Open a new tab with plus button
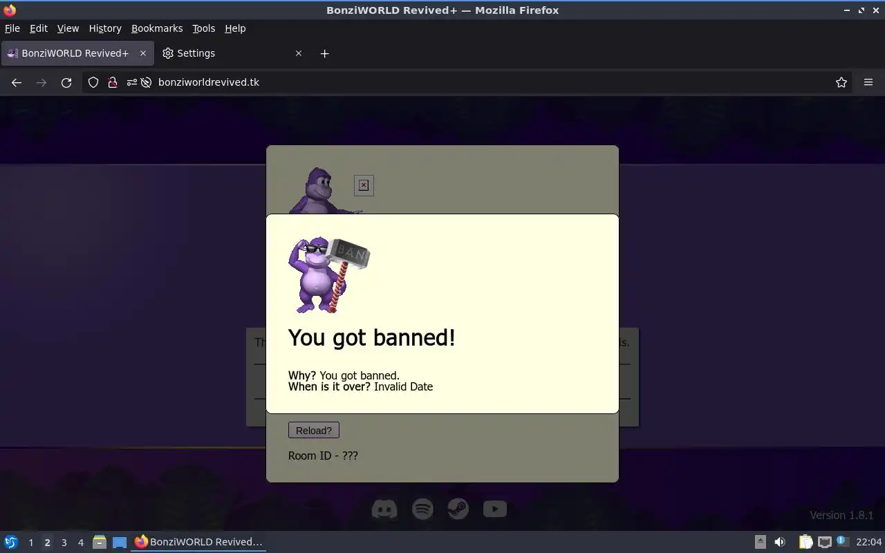885x553 pixels. (324, 53)
